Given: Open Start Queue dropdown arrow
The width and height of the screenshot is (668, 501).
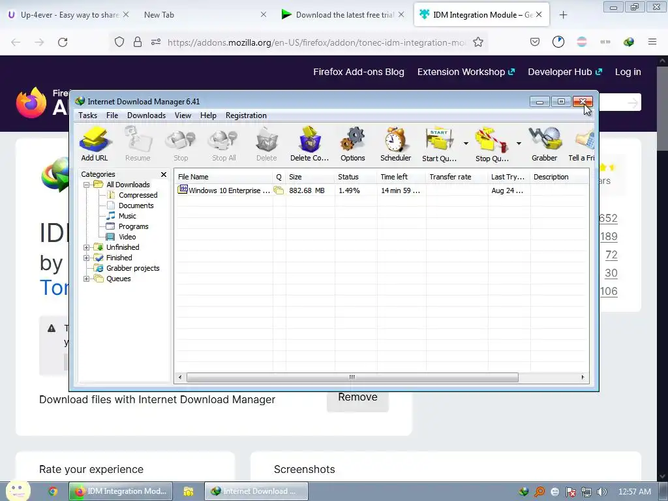Looking at the screenshot, I should click(x=466, y=144).
